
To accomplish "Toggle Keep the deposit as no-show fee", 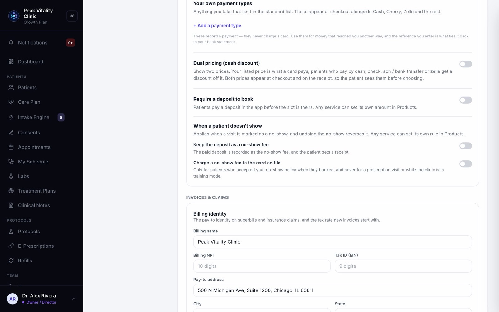I will [x=465, y=146].
